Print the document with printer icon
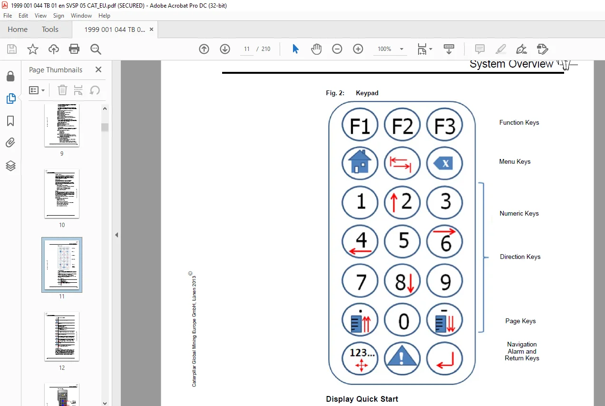605x406 pixels. 74,49
